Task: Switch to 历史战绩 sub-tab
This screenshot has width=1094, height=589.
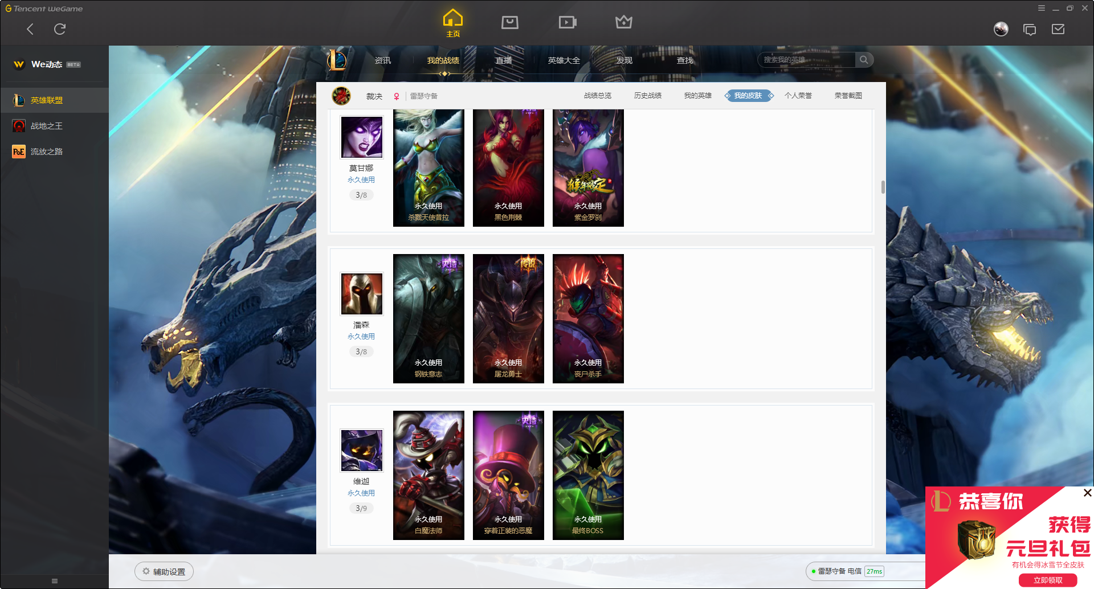Action: pyautogui.click(x=648, y=96)
